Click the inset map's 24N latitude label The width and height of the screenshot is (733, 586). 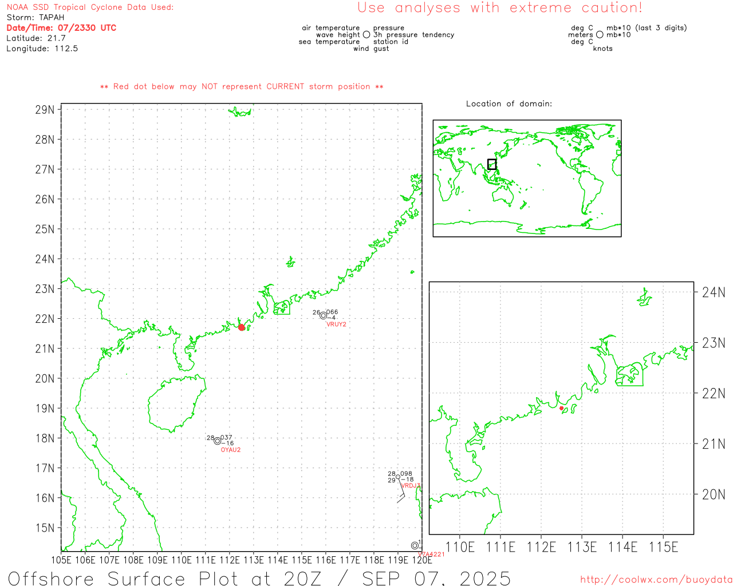tap(714, 292)
